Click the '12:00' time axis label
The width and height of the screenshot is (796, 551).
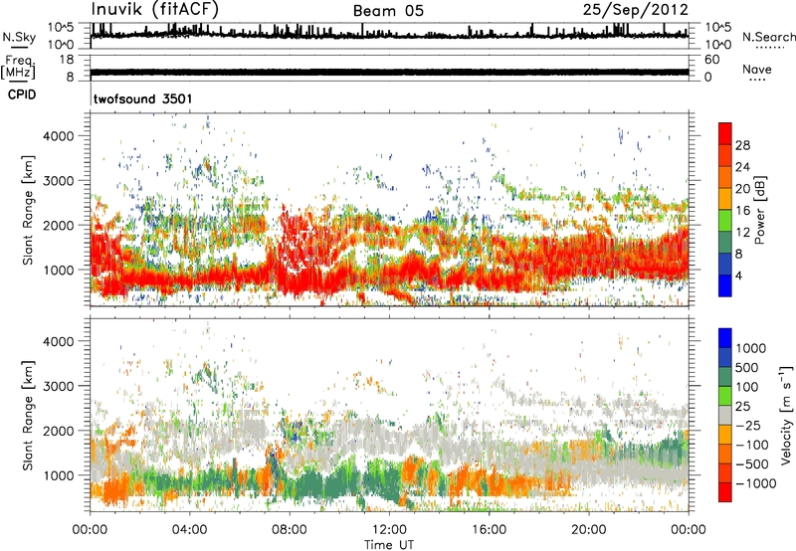(389, 530)
